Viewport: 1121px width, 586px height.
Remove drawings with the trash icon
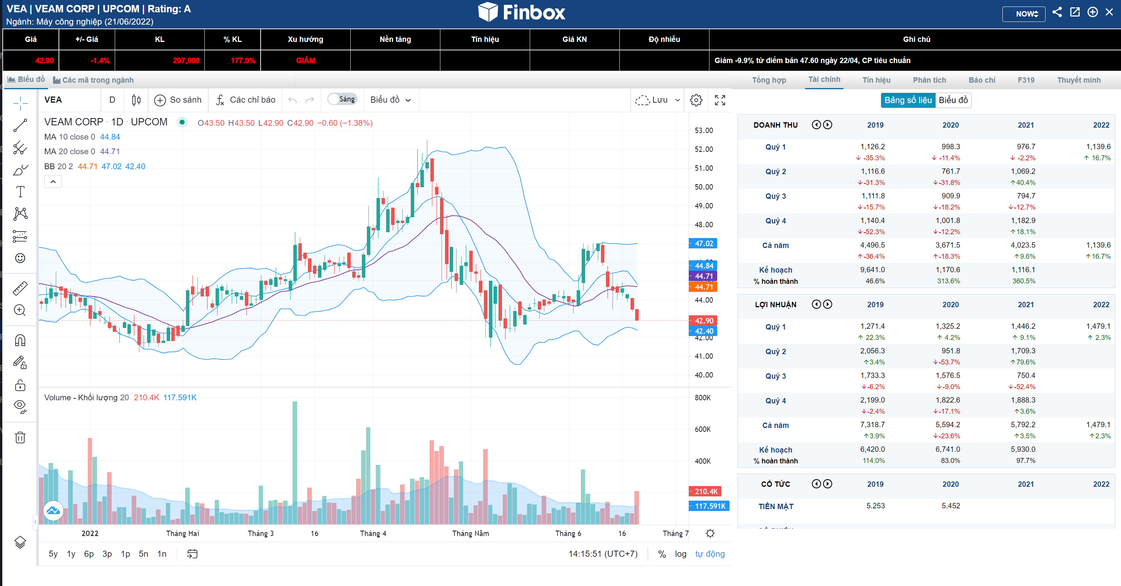tap(20, 437)
